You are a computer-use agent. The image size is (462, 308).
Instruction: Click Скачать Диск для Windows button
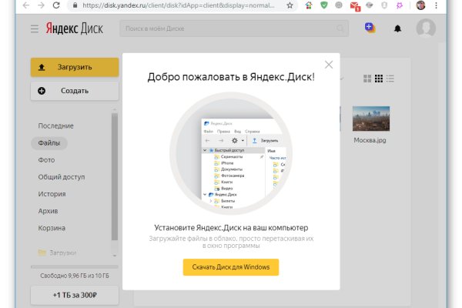[x=231, y=267]
